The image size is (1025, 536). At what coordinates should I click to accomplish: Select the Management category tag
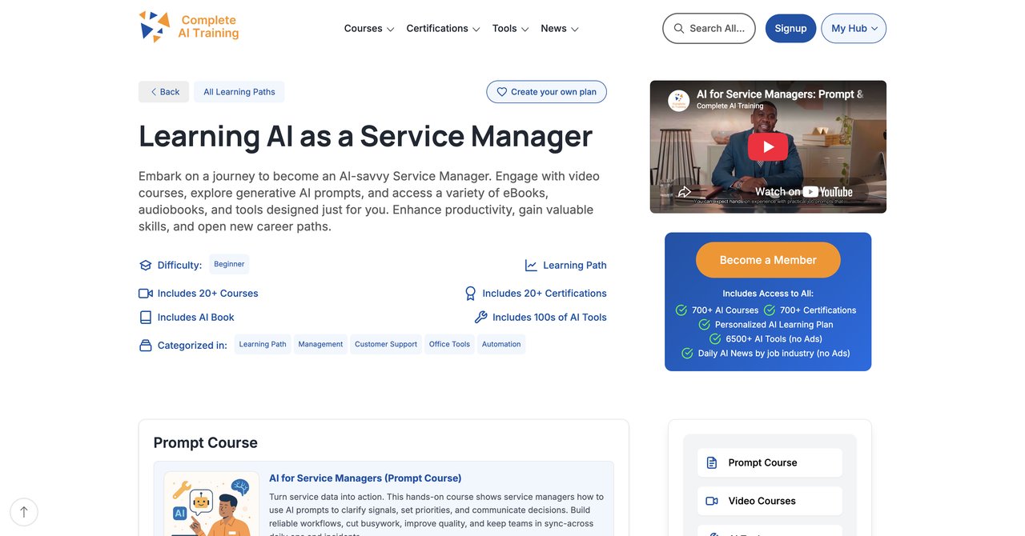click(x=320, y=344)
